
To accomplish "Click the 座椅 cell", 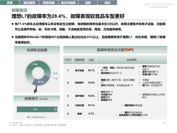I will pyautogui.click(x=80, y=114).
